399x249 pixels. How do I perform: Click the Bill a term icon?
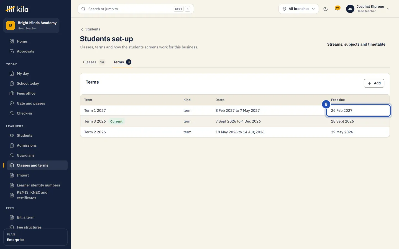tap(12, 217)
